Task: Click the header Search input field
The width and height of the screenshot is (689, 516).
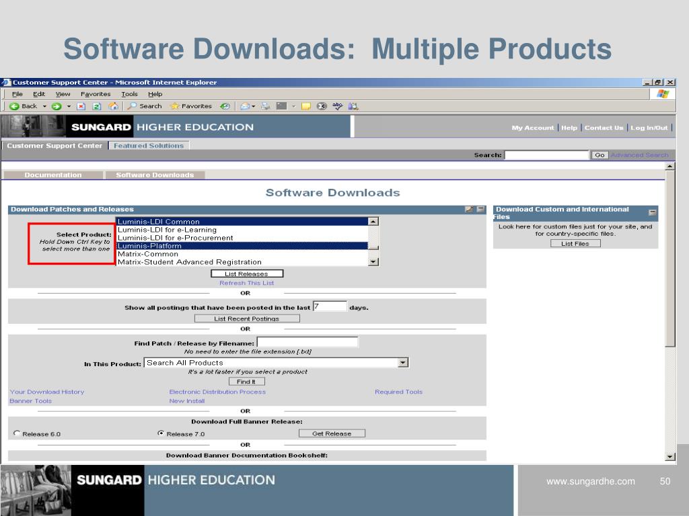Action: point(546,155)
